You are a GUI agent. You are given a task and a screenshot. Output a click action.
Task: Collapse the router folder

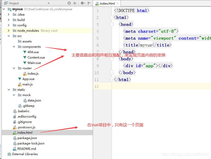[x=14, y=68]
